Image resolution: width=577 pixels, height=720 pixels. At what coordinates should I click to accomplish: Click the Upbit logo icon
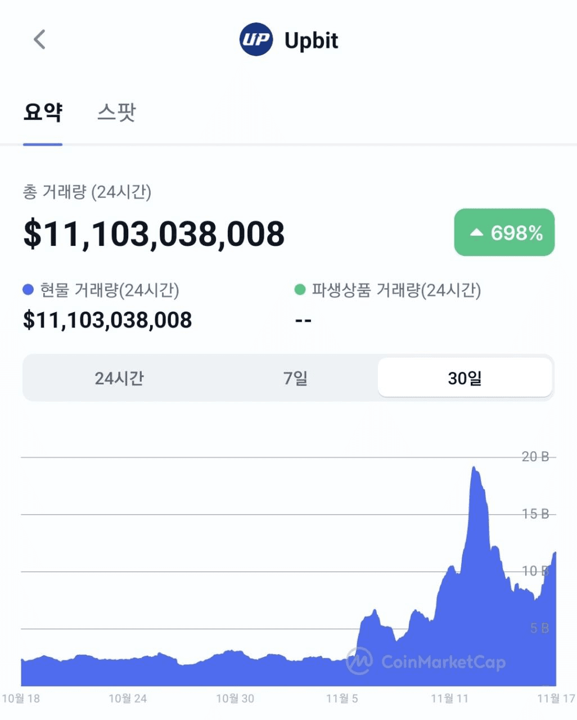point(256,39)
